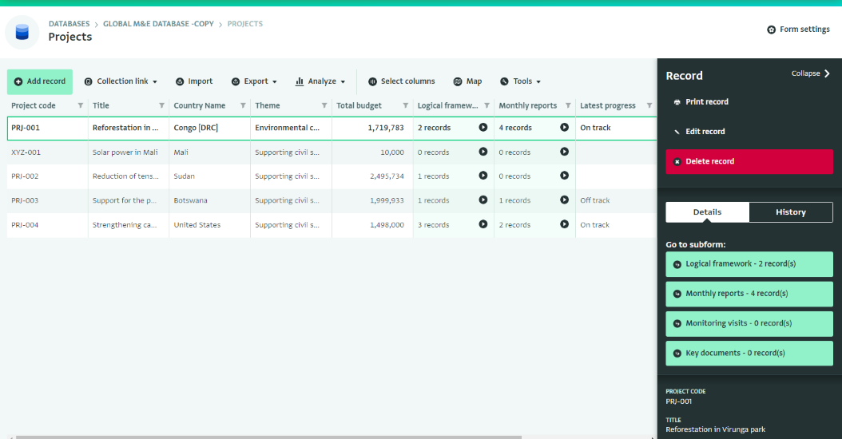Screen dimensions: 842x439
Task: Click the filter icon in Title column header
Action: [161, 105]
